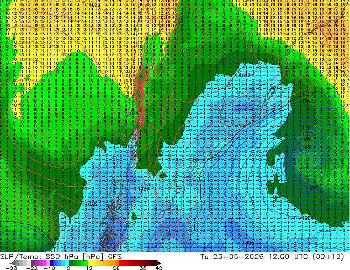Image resolution: width=350 pixels, height=270 pixels.
Task: Click the 1008 isobar label near bottom
Action: point(248,243)
